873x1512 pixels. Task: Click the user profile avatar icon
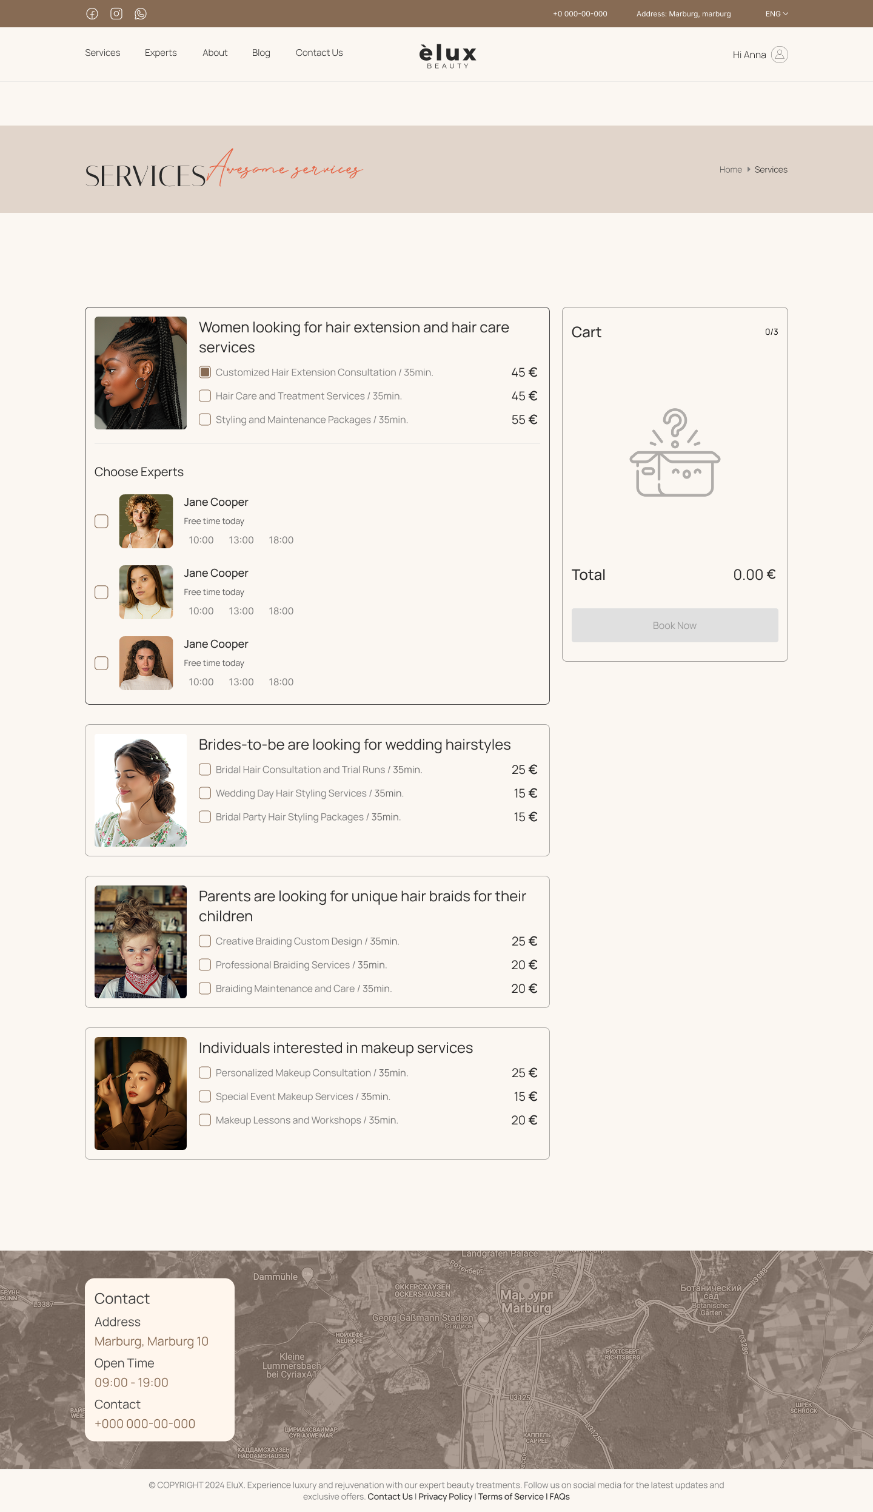(x=780, y=55)
